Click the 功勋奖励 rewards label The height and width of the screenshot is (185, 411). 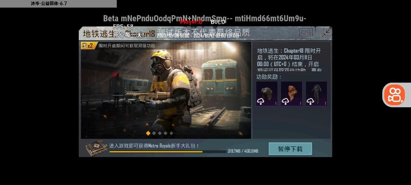pos(269,77)
